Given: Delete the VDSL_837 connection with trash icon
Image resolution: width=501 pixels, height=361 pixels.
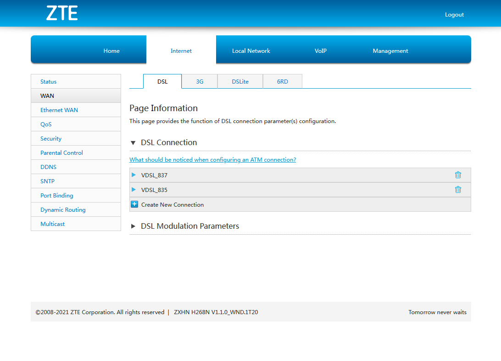Looking at the screenshot, I should [458, 175].
